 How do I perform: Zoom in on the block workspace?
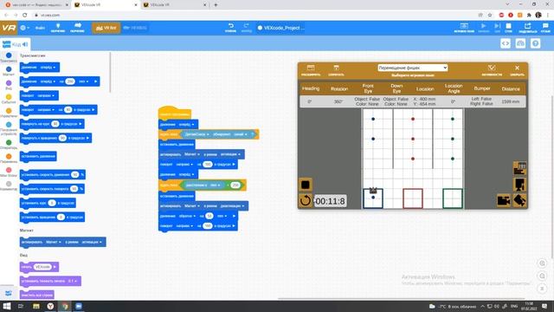pos(542,263)
